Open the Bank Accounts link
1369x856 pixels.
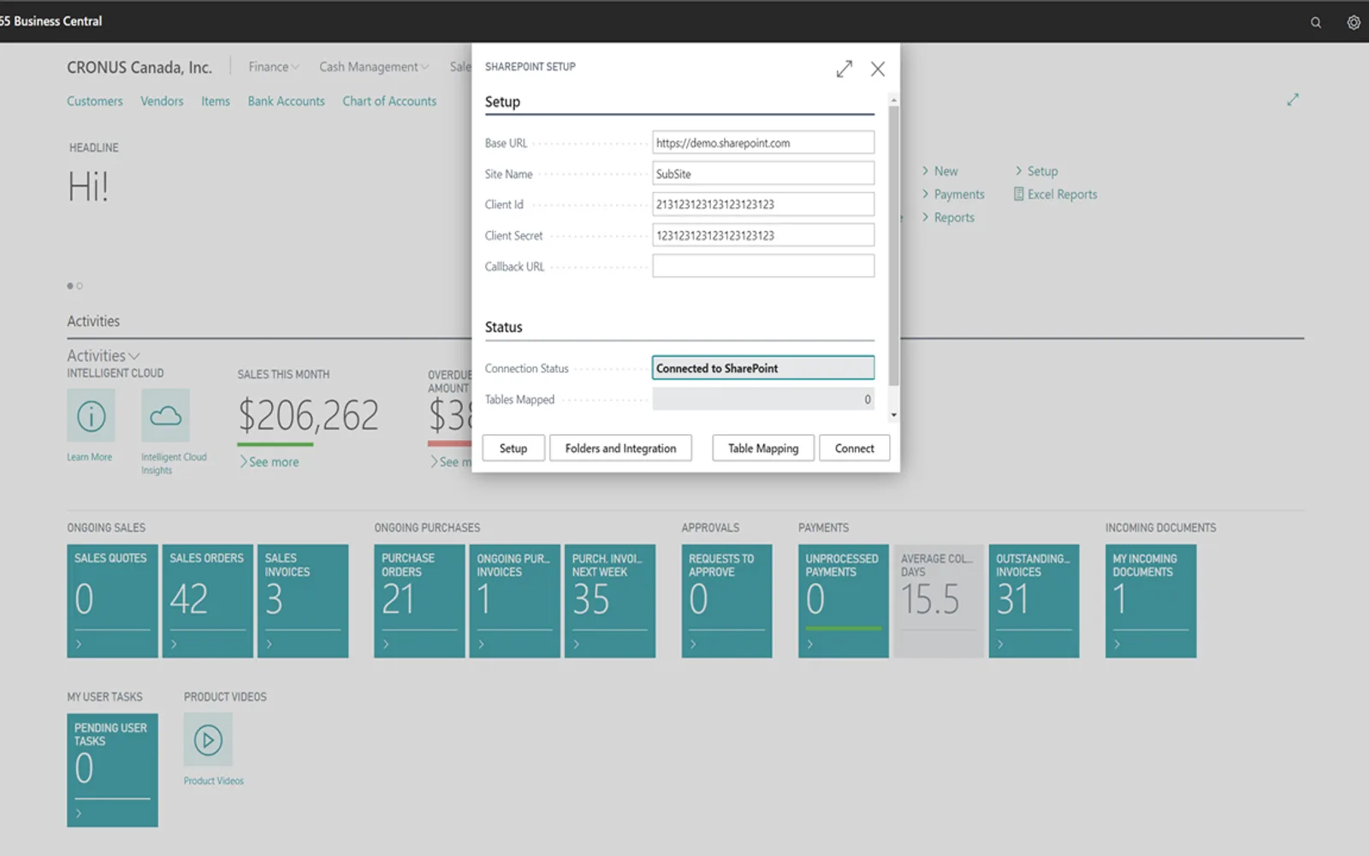[x=287, y=101]
